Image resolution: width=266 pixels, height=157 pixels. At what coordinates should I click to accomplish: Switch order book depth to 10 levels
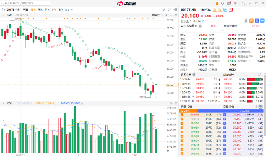pos(260,107)
